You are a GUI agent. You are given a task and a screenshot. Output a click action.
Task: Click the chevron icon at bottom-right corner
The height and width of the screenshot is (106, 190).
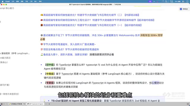188,104
